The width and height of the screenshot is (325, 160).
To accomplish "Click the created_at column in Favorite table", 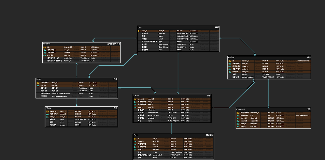I will pyautogui.click(x=68, y=58).
